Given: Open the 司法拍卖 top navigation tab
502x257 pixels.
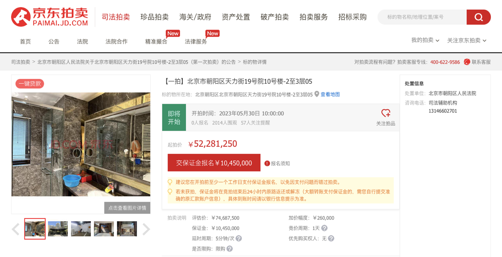Looking at the screenshot, I should [x=116, y=17].
